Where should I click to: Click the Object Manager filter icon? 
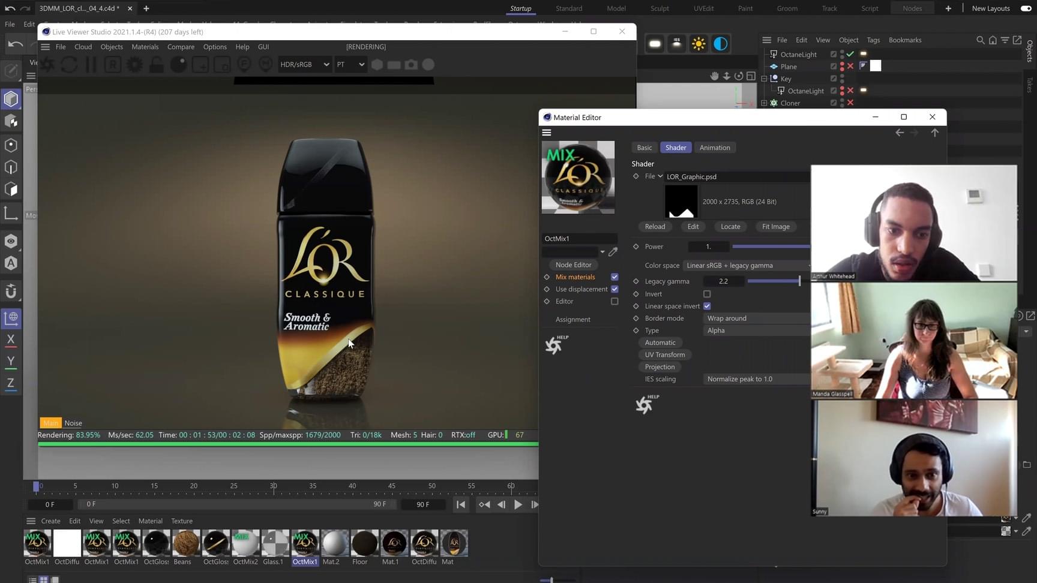pyautogui.click(x=1005, y=40)
